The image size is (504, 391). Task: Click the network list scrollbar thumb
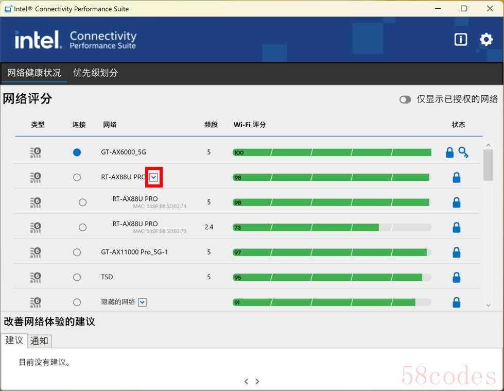click(x=488, y=165)
